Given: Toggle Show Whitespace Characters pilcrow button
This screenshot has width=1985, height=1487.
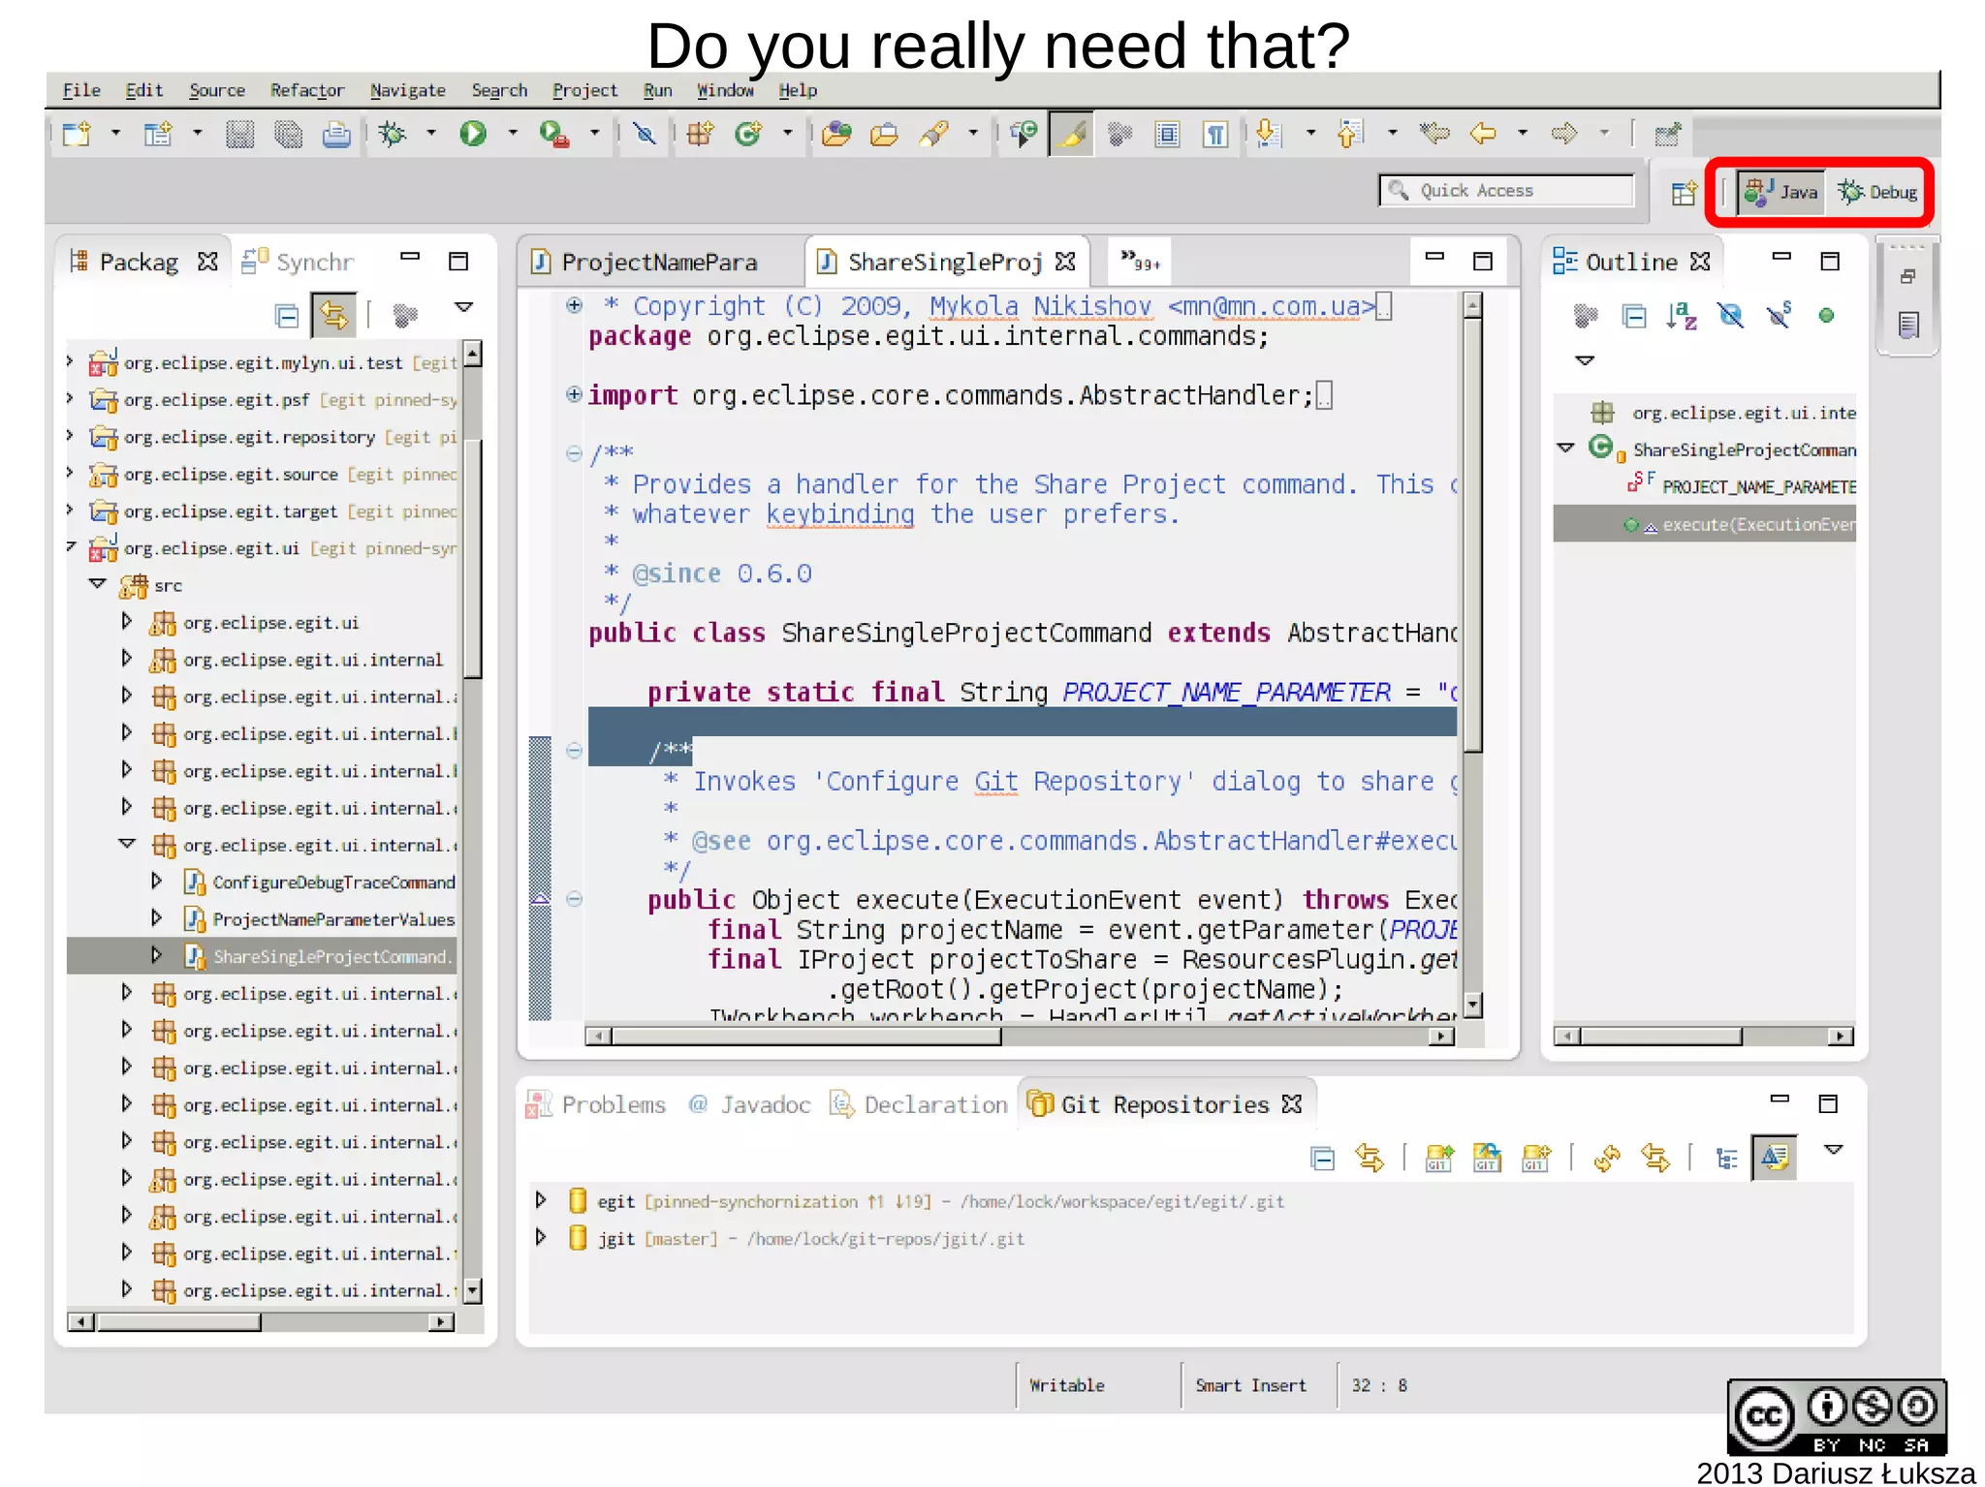Looking at the screenshot, I should click(1215, 134).
